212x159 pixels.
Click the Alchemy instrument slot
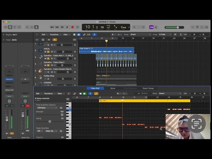point(9,79)
